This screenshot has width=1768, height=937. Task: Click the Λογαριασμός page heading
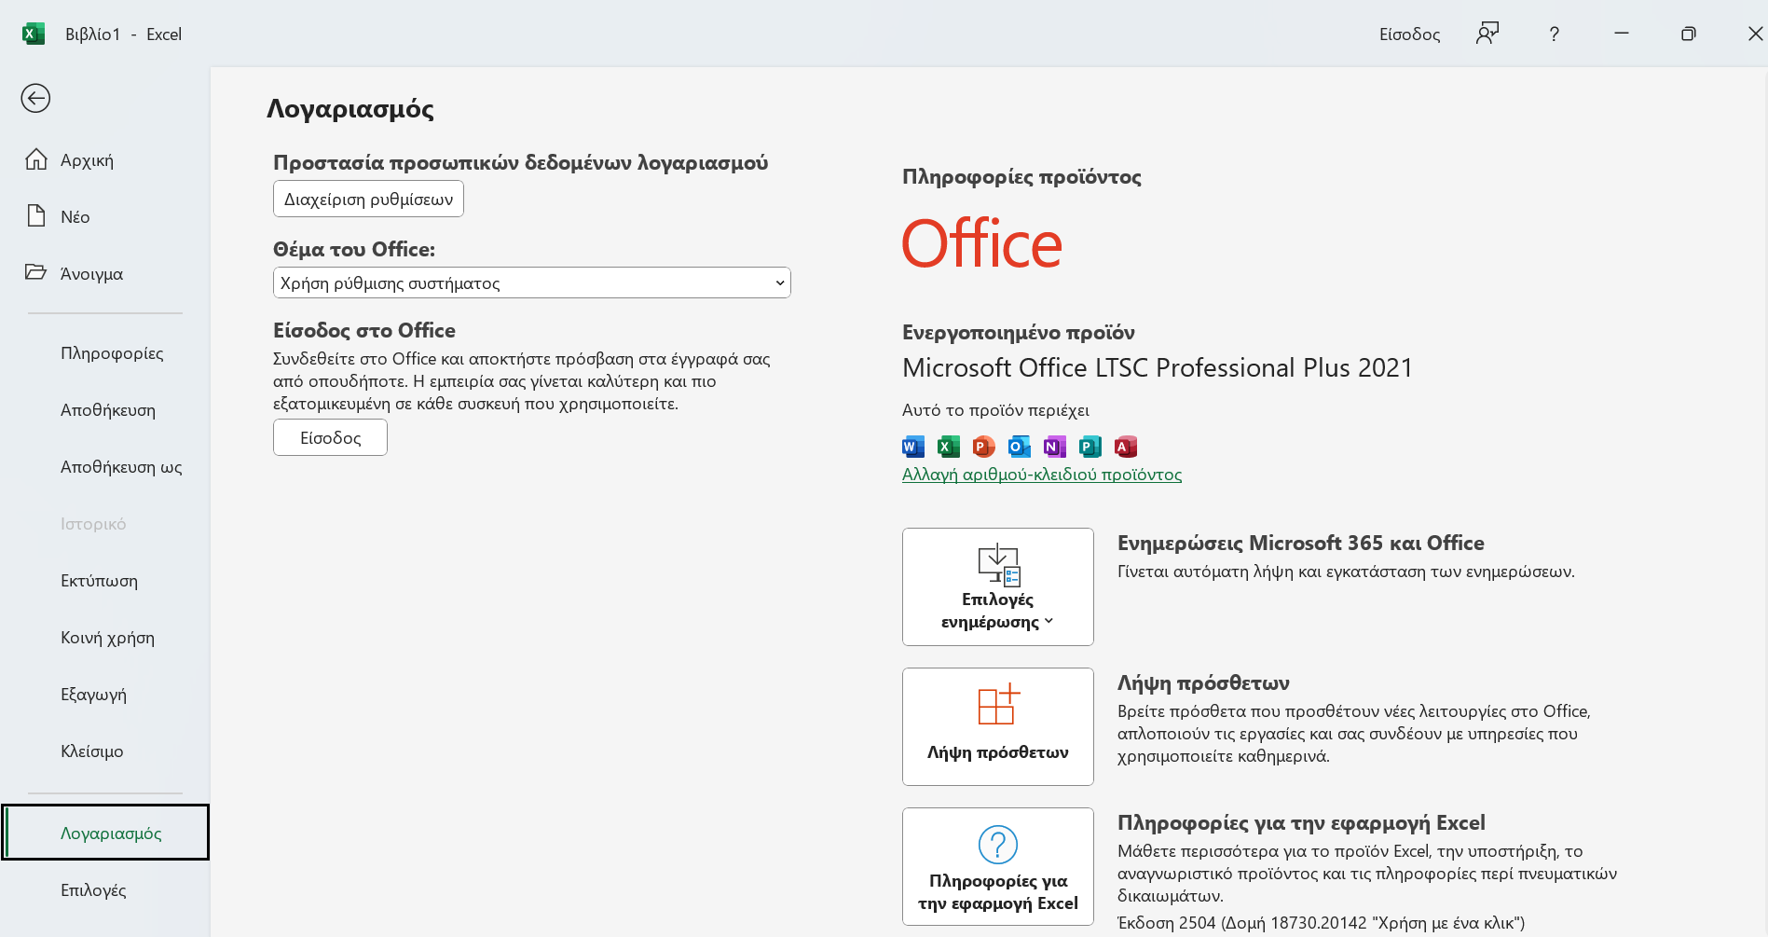[350, 109]
